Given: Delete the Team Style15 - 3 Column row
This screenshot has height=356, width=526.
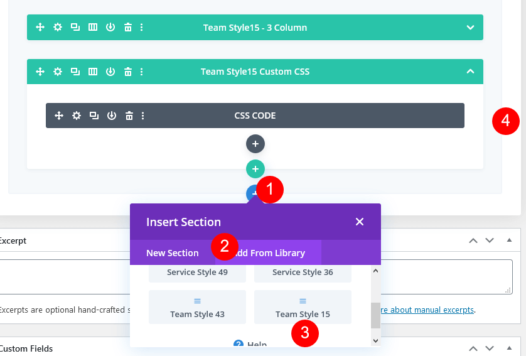Looking at the screenshot, I should pos(128,27).
